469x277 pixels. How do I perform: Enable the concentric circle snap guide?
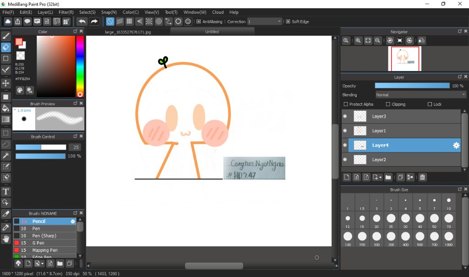click(x=159, y=22)
